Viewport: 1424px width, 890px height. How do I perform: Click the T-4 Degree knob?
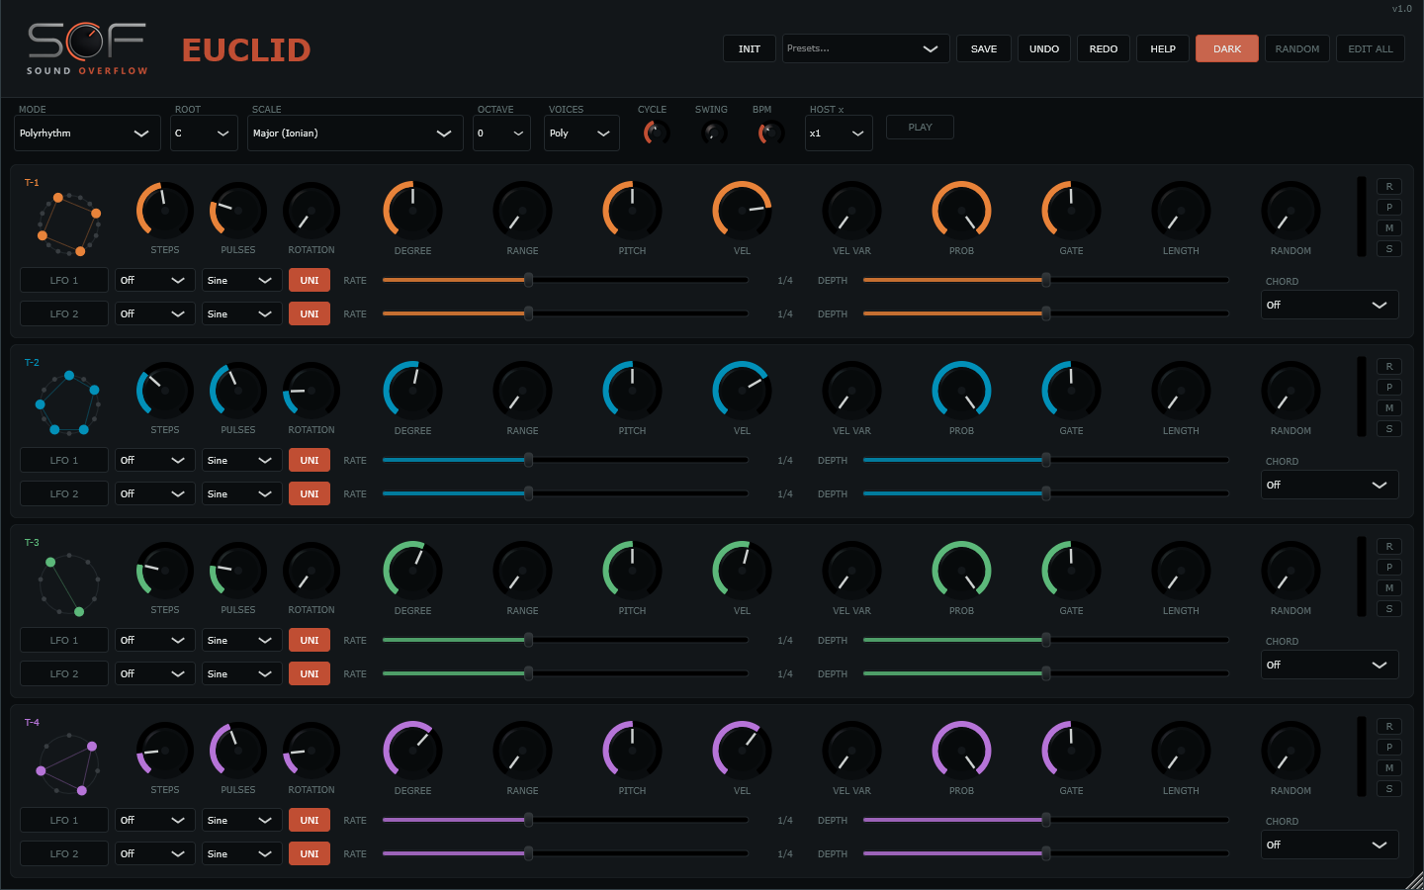(x=412, y=750)
